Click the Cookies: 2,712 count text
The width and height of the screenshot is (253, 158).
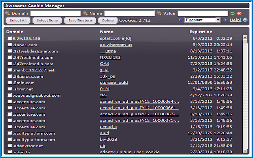[135, 20]
